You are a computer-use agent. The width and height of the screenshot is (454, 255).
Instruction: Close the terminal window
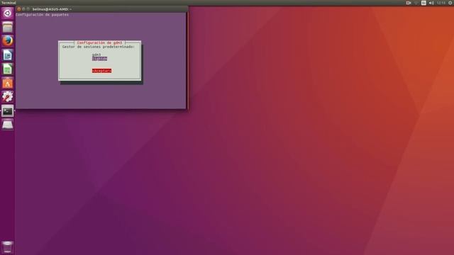point(19,9)
